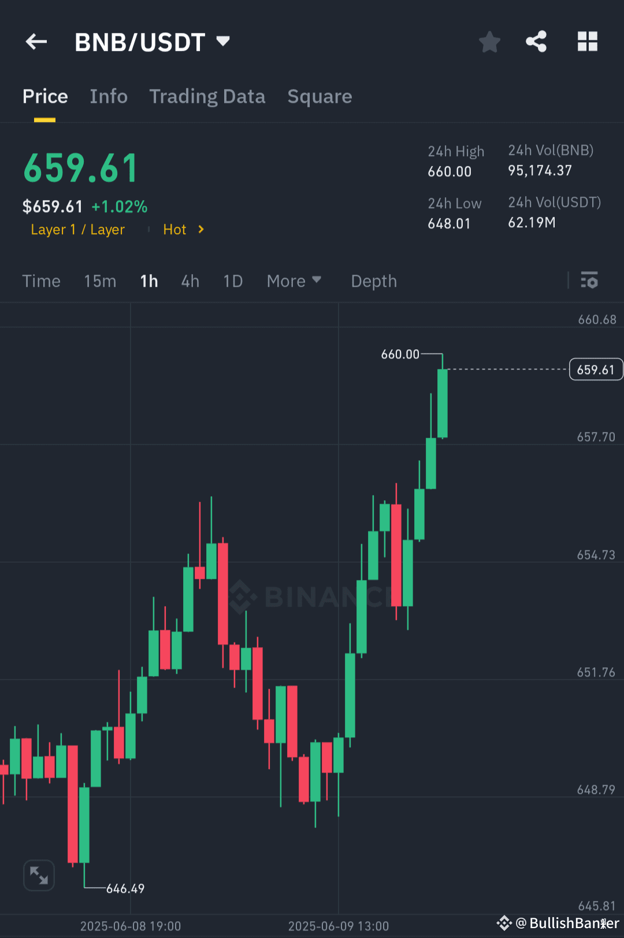
Task: Switch to the 4h timeframe
Action: click(190, 280)
